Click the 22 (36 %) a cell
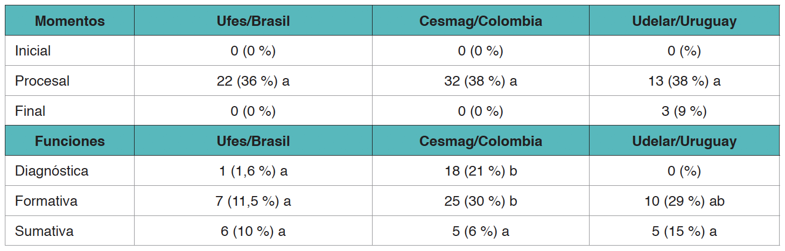Image resolution: width=785 pixels, height=251 pixels. click(253, 81)
